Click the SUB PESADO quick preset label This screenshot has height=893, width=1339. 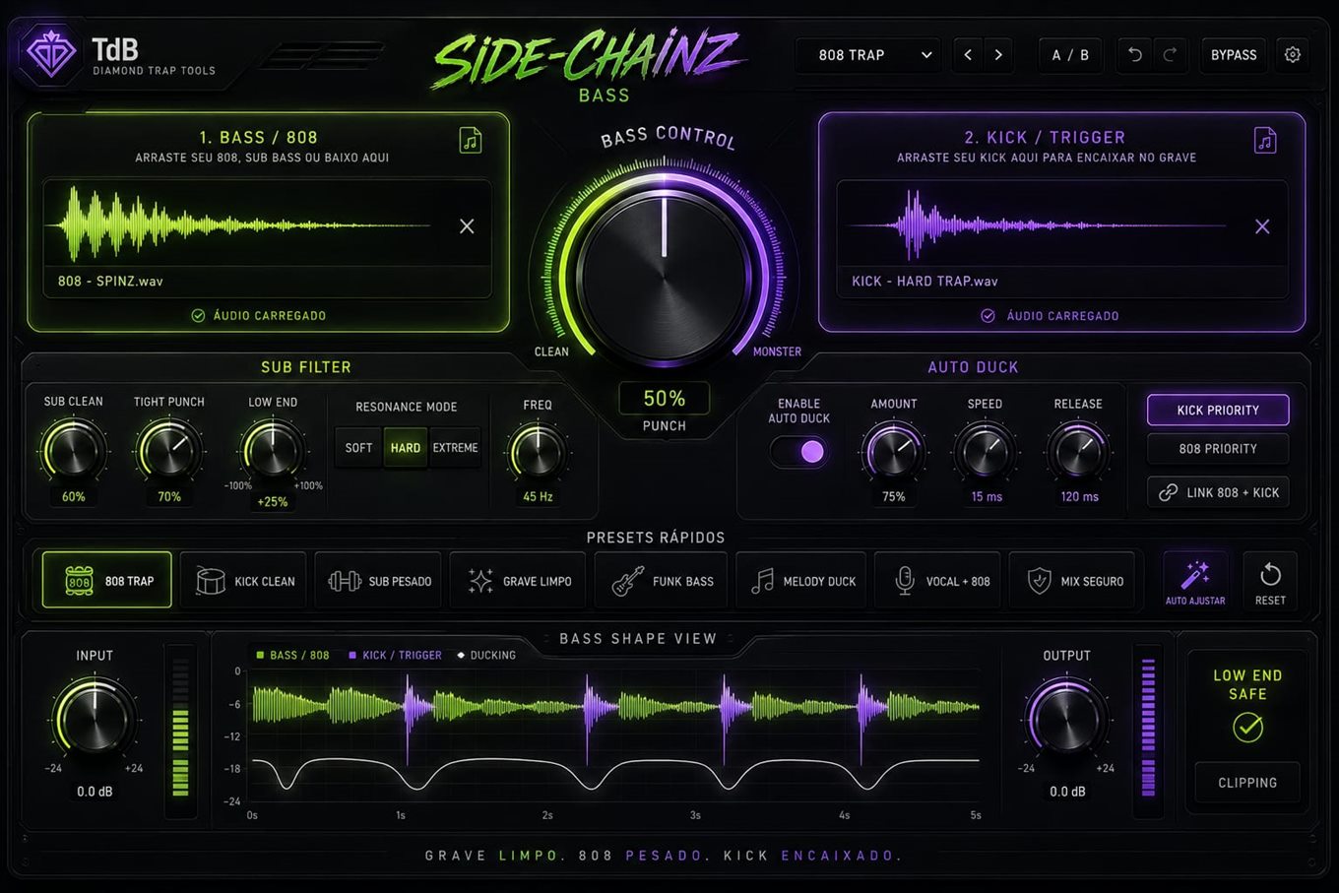(400, 581)
